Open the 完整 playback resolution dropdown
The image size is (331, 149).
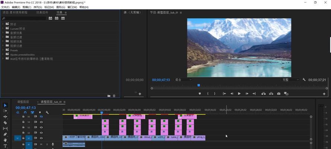(291, 80)
